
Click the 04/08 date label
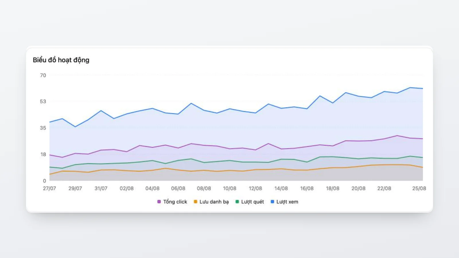(152, 189)
